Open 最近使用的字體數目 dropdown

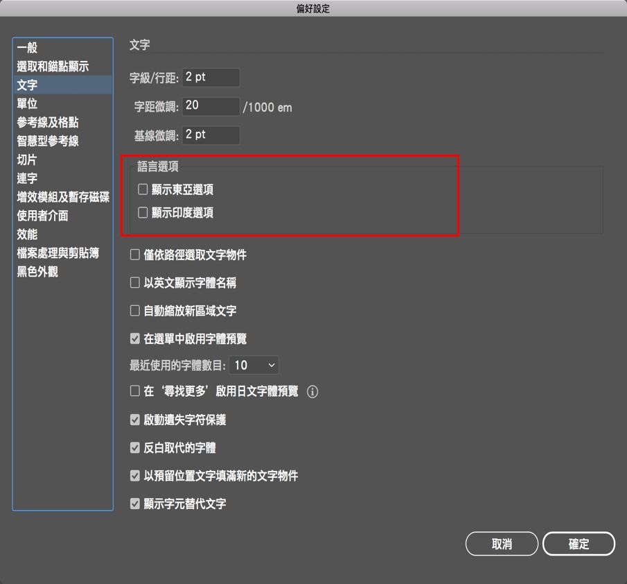coord(254,365)
